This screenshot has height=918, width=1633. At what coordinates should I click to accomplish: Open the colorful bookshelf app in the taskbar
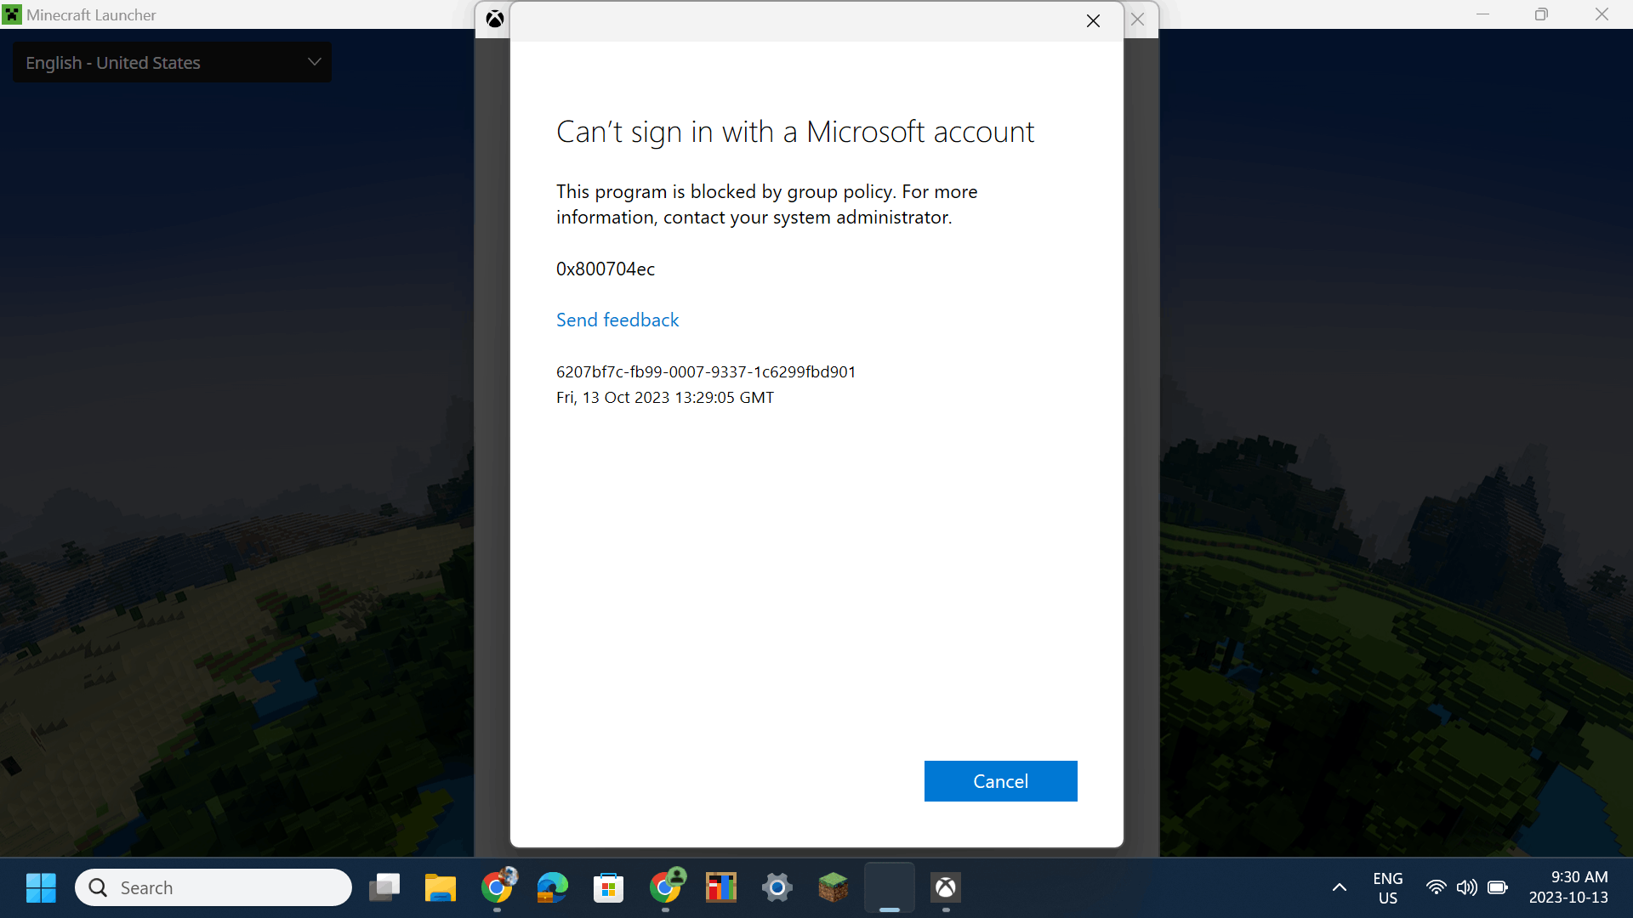pyautogui.click(x=721, y=887)
